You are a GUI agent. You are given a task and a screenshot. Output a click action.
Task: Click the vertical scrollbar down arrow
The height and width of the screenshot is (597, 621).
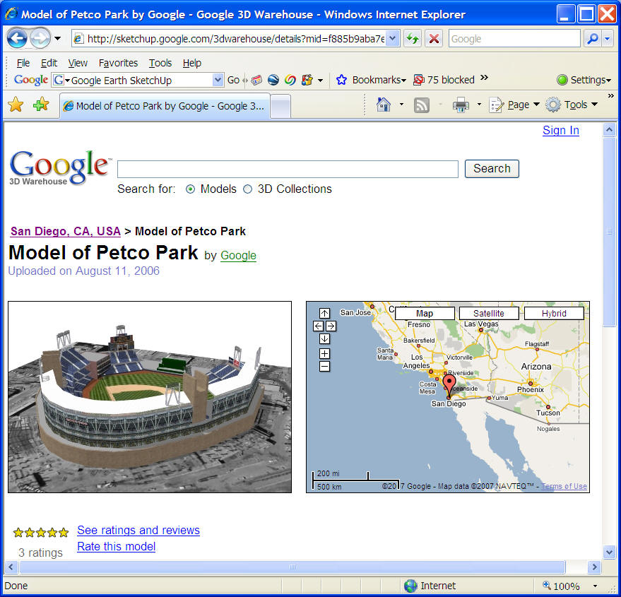tap(609, 552)
